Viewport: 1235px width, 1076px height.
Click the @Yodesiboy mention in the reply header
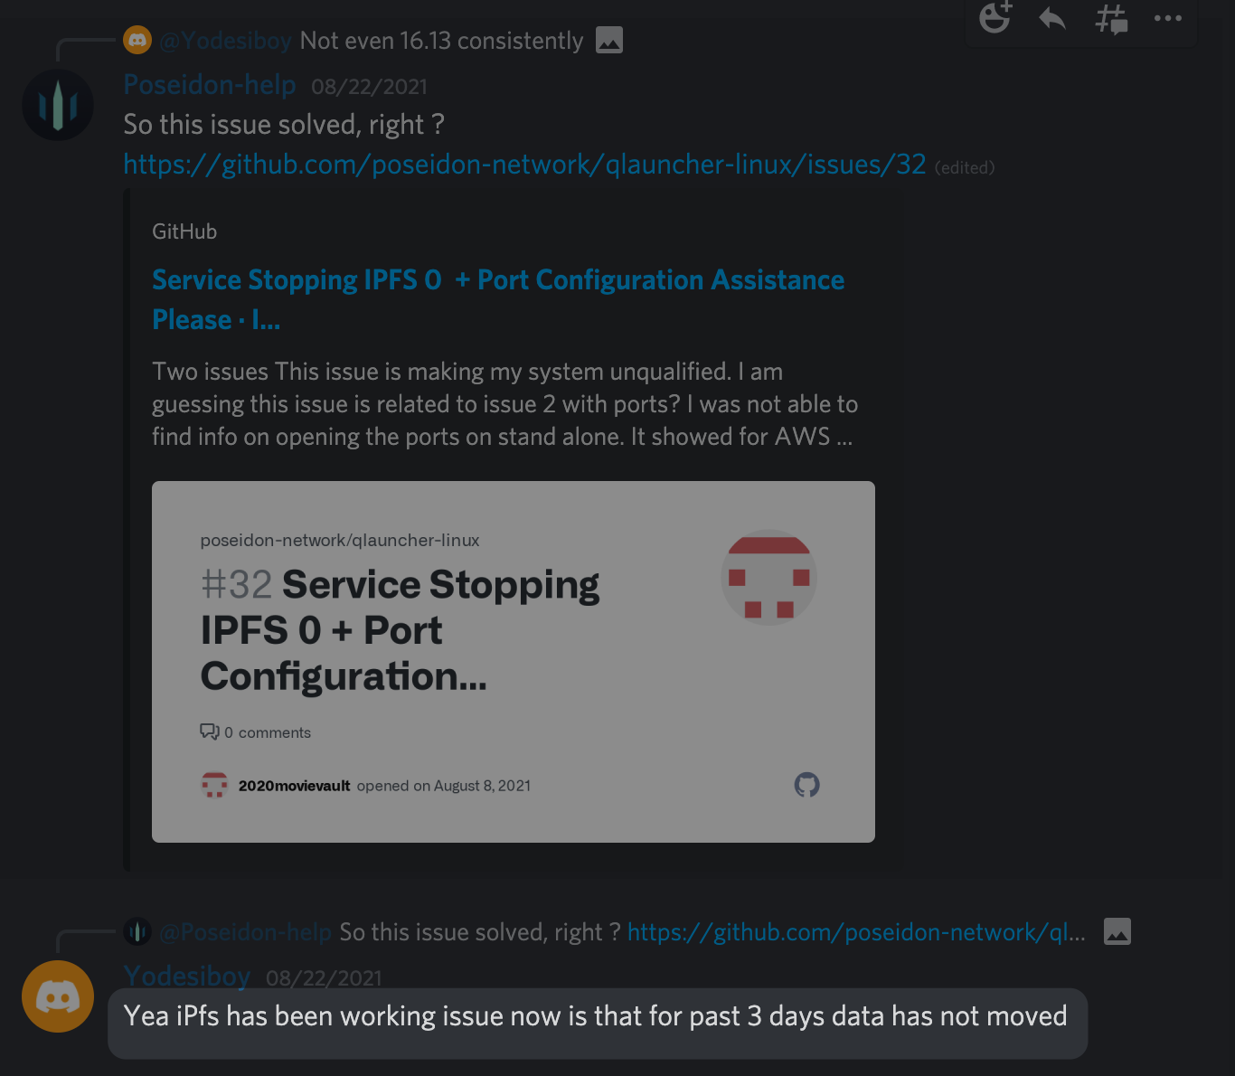pyautogui.click(x=224, y=40)
